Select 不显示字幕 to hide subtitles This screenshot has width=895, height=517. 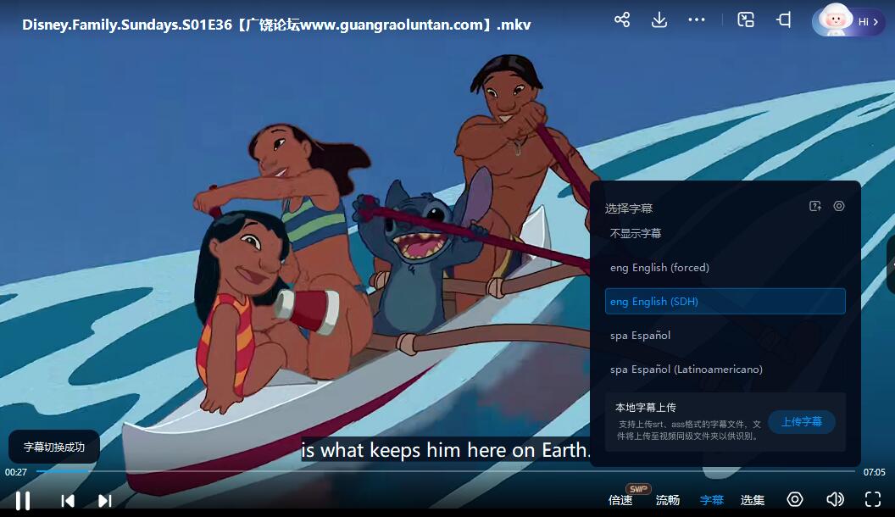click(725, 233)
